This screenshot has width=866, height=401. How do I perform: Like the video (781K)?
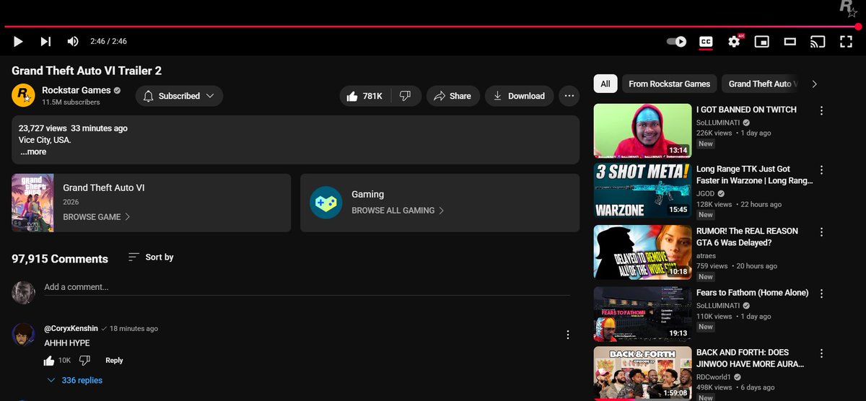(364, 96)
